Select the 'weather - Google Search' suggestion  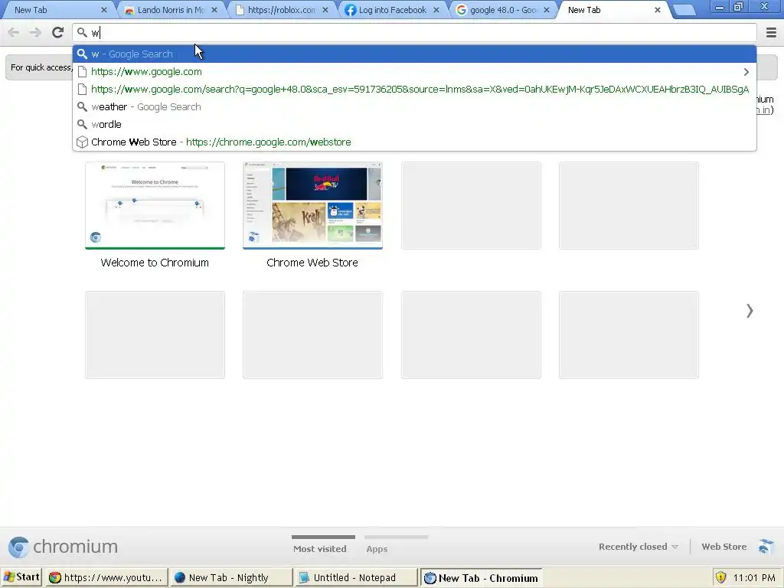[414, 106]
